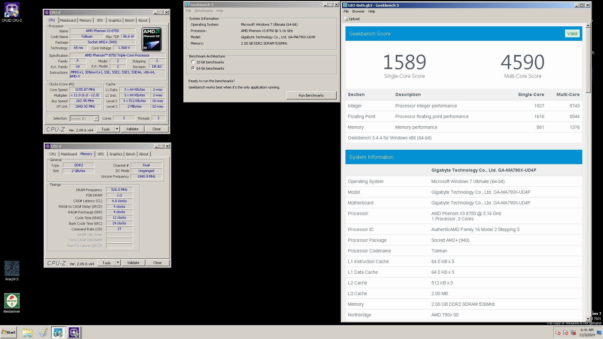Click Validate in the Memory CPU-Z window
The width and height of the screenshot is (603, 339).
133,263
